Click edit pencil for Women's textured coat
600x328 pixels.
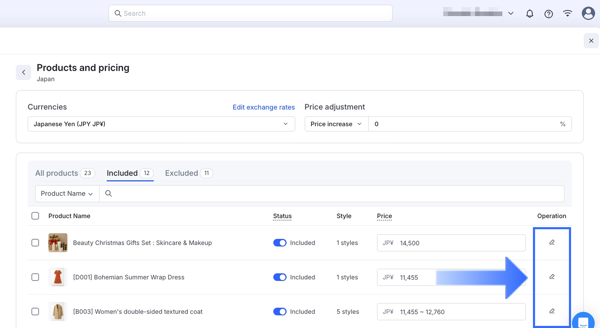552,311
